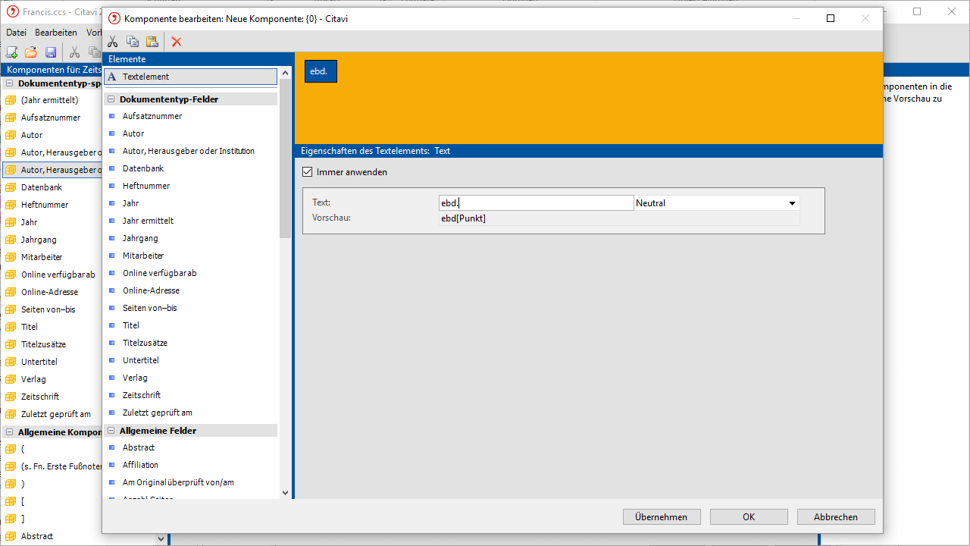Image resolution: width=970 pixels, height=546 pixels.
Task: Click the icon next to Zeitschrift component
Action: coord(11,397)
